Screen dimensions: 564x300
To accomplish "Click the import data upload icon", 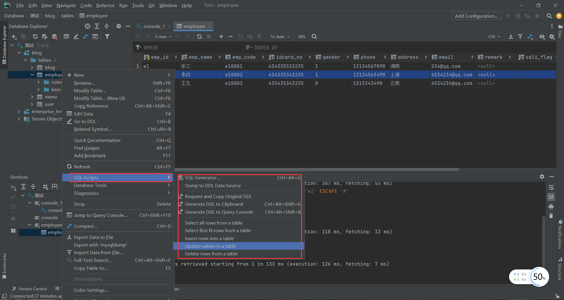I will pos(520,36).
